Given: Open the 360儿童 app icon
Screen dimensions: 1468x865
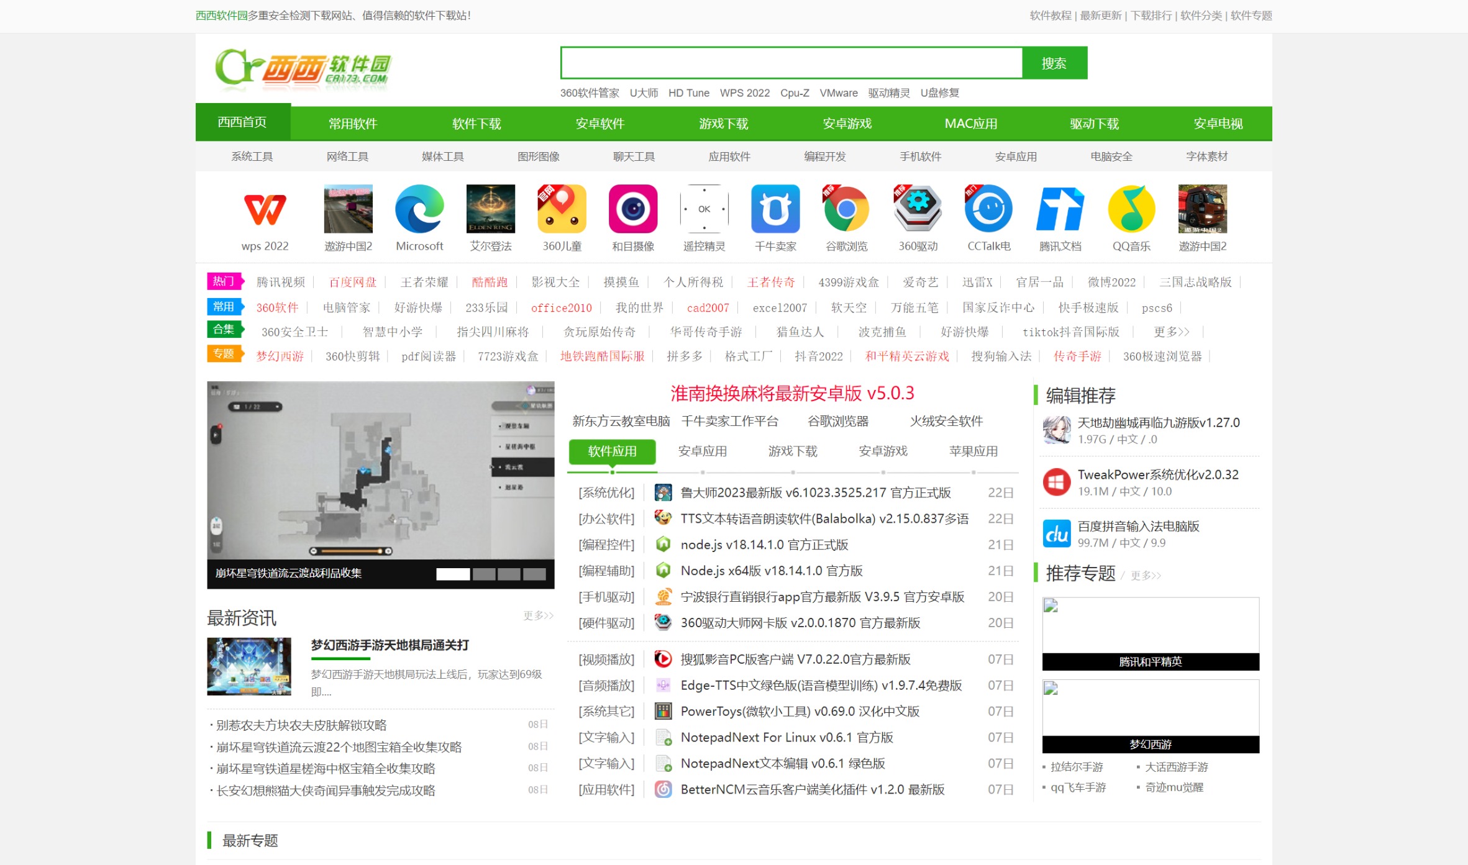Looking at the screenshot, I should [562, 209].
